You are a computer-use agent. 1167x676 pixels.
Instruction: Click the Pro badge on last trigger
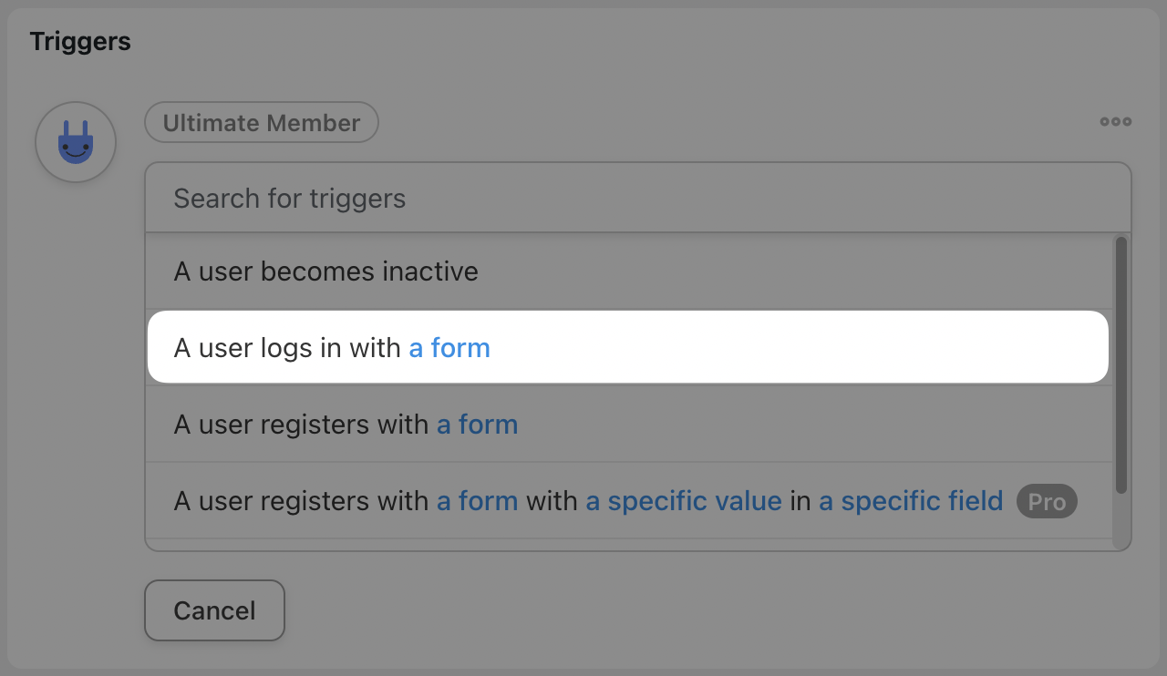[1047, 501]
